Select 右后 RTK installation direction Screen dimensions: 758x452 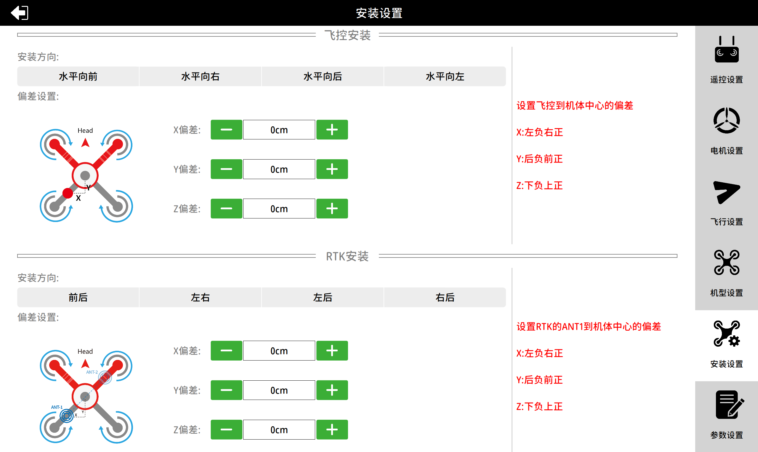click(445, 297)
